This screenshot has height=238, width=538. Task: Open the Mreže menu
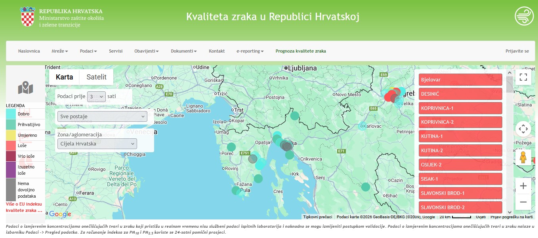(59, 51)
